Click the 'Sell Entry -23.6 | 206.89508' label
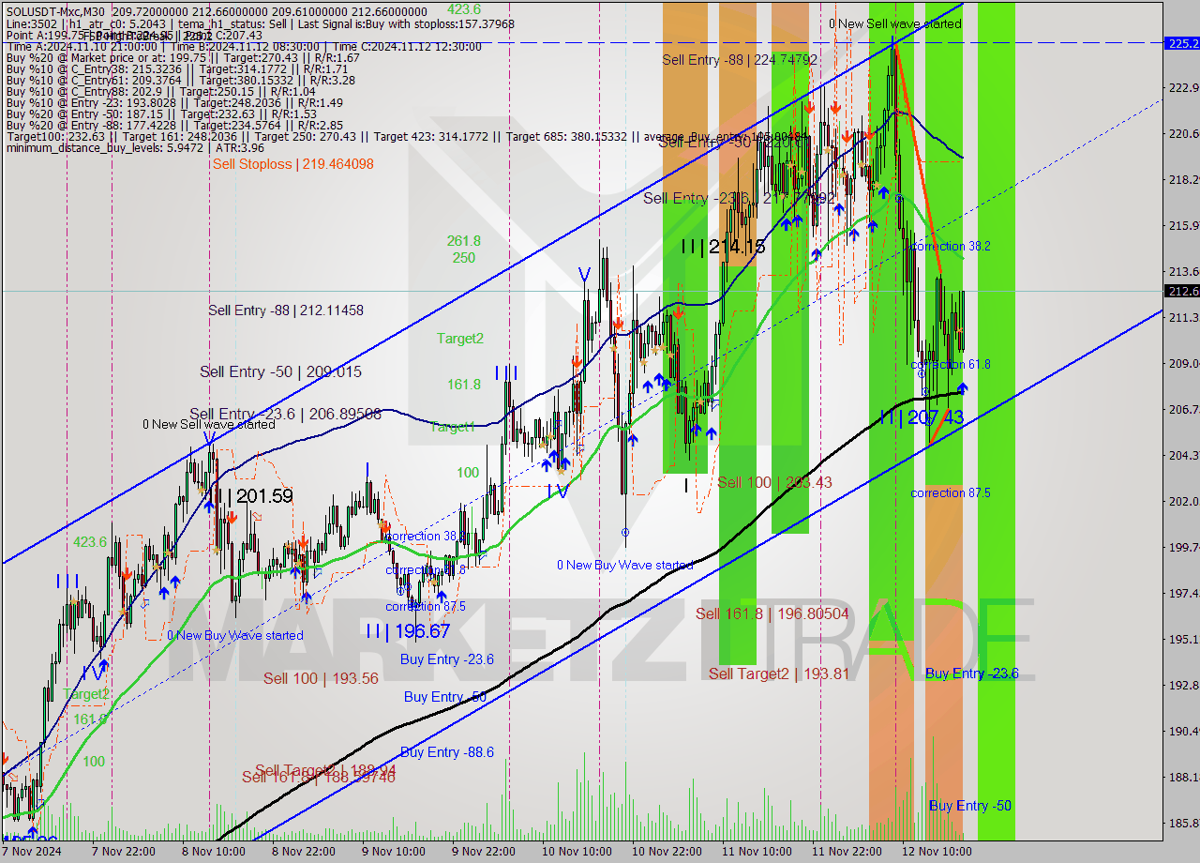This screenshot has width=1200, height=863. pos(285,414)
